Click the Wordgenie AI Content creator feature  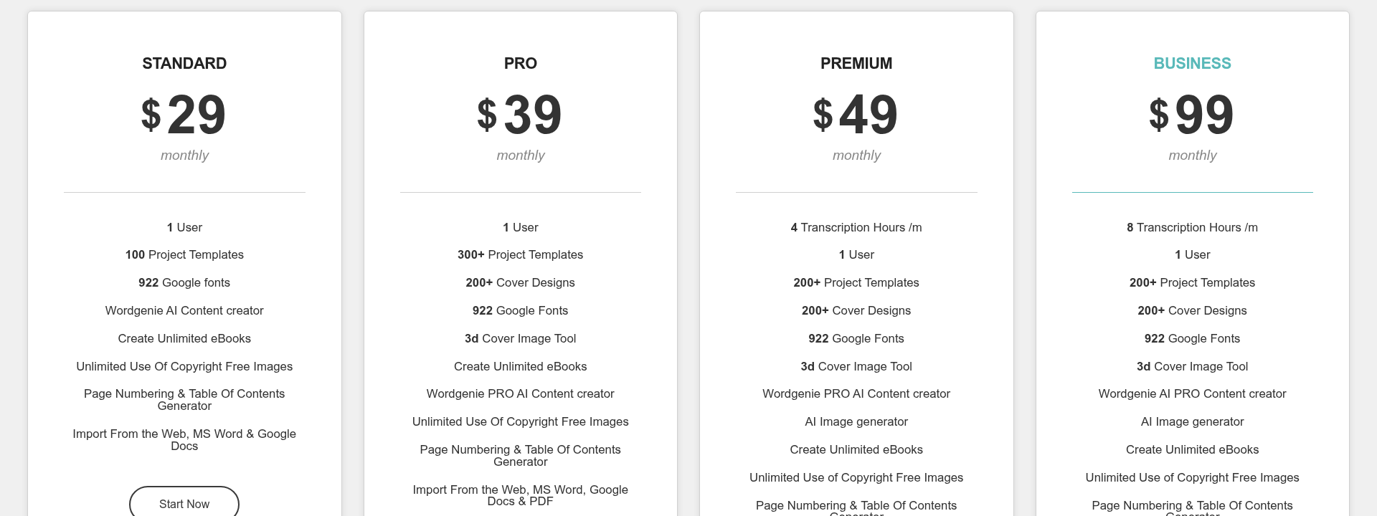[184, 310]
